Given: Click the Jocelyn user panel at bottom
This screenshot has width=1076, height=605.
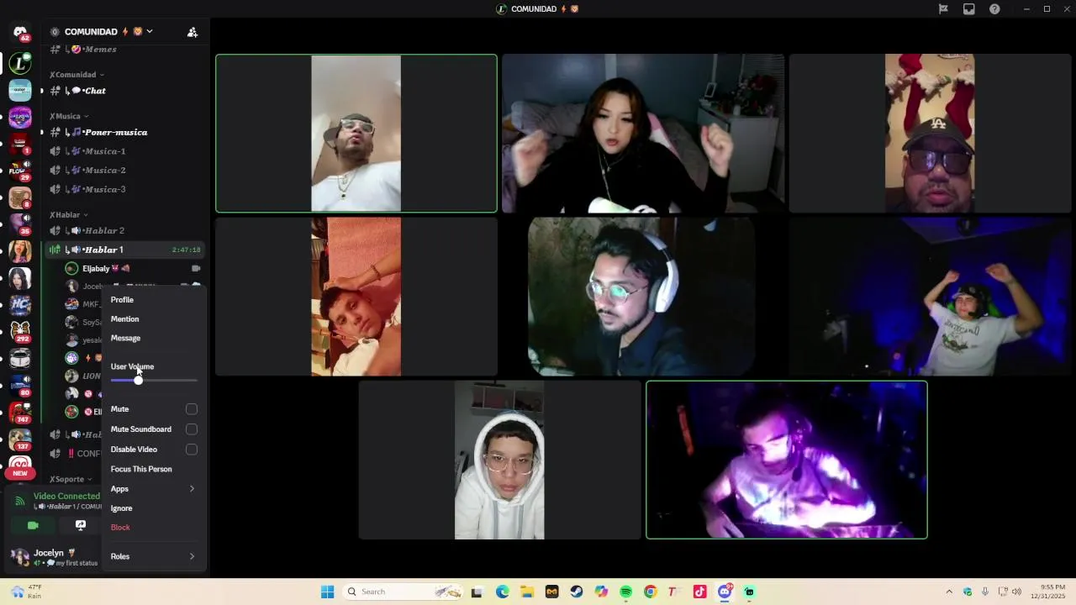Looking at the screenshot, I should point(55,557).
